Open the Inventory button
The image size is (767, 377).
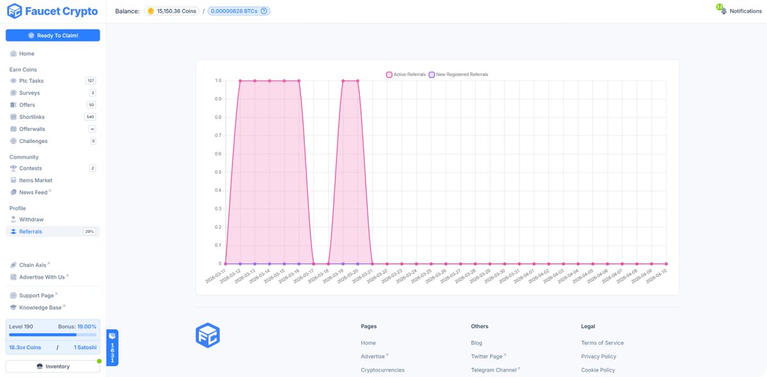click(x=52, y=366)
